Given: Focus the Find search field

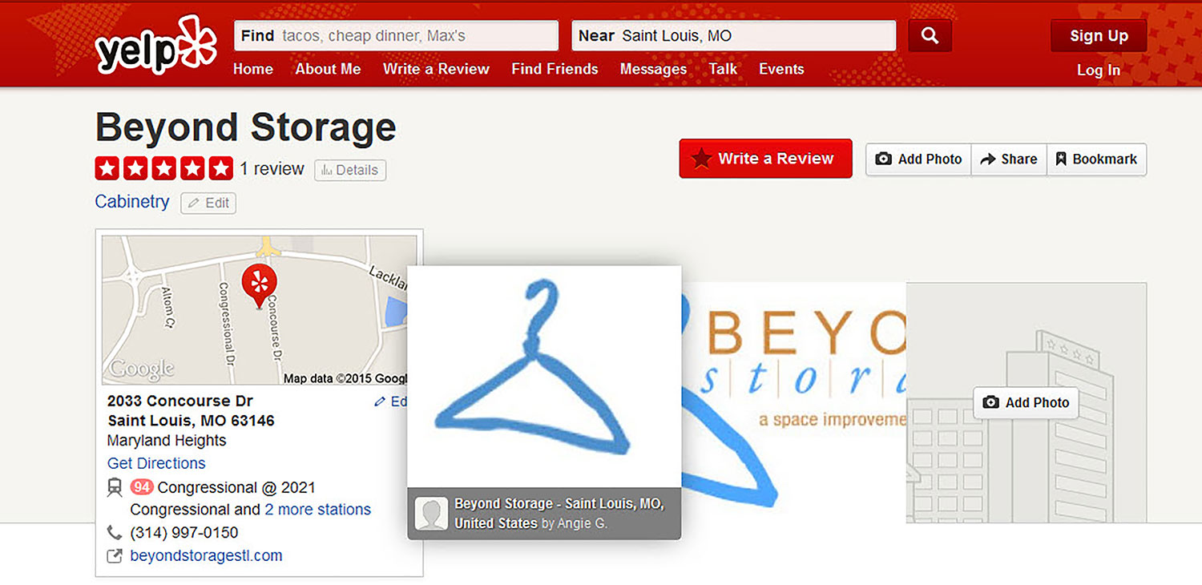Looking at the screenshot, I should pyautogui.click(x=396, y=35).
